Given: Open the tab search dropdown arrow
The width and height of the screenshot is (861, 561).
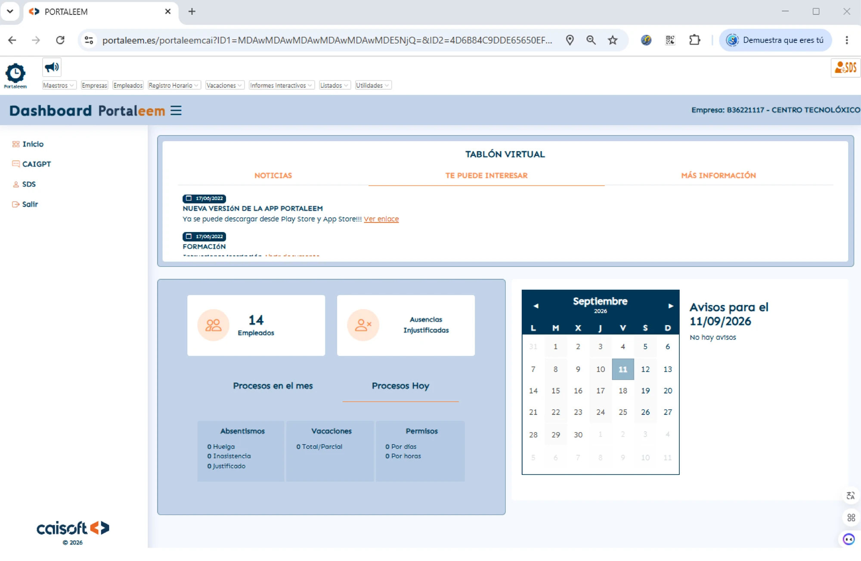Looking at the screenshot, I should 10,11.
